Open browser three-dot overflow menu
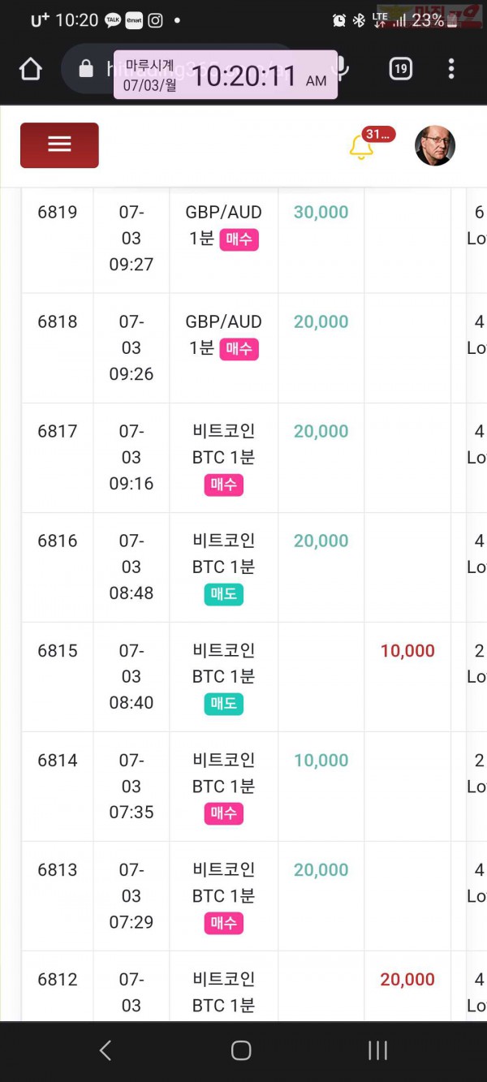 point(451,69)
